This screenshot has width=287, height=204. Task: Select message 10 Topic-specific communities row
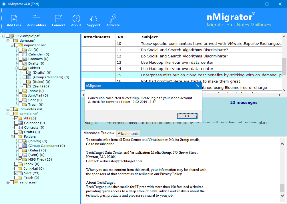point(182,43)
